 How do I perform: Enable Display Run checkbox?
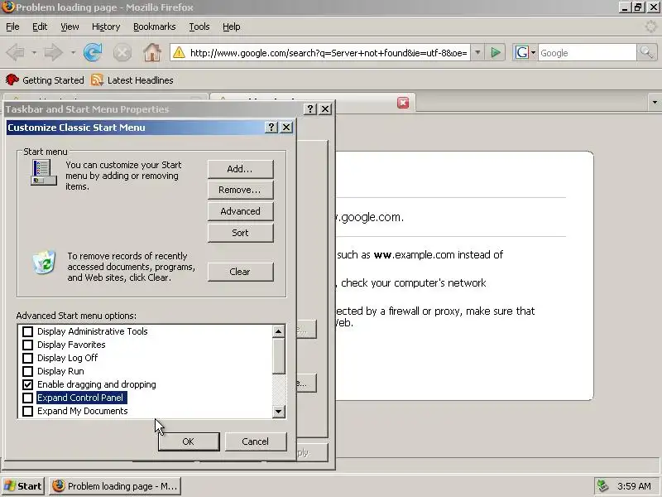click(27, 371)
